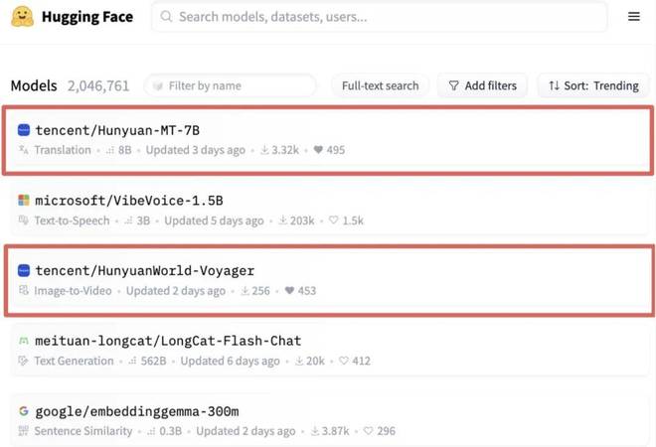Image resolution: width=656 pixels, height=447 pixels.
Task: Open the google/embeddinggemma-300m model link
Action: [136, 411]
